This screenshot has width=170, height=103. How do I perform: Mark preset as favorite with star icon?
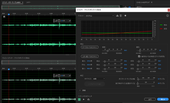pyautogui.click(x=125, y=16)
